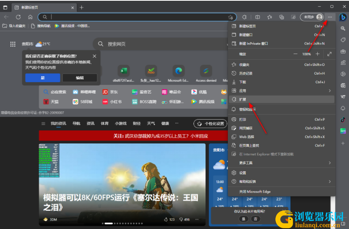Open the sidebar Outlook icon
The image size is (349, 229).
click(343, 86)
